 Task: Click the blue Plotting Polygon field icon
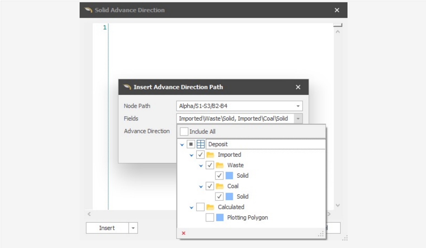pyautogui.click(x=220, y=217)
